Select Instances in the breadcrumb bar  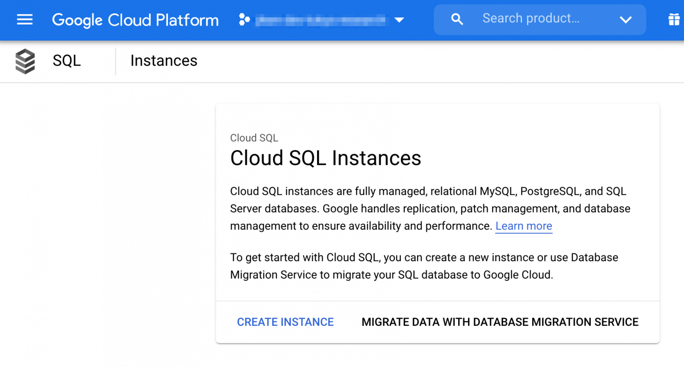[163, 61]
